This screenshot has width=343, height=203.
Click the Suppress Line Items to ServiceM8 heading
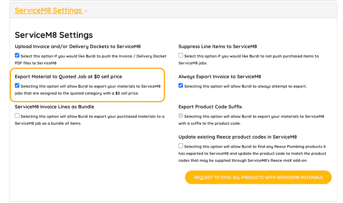[217, 46]
